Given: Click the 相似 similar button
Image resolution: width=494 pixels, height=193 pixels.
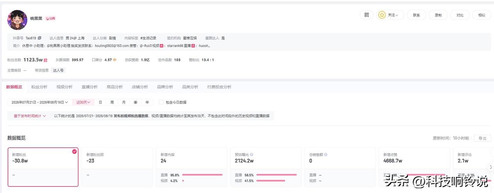Looking at the screenshot, I should [482, 15].
